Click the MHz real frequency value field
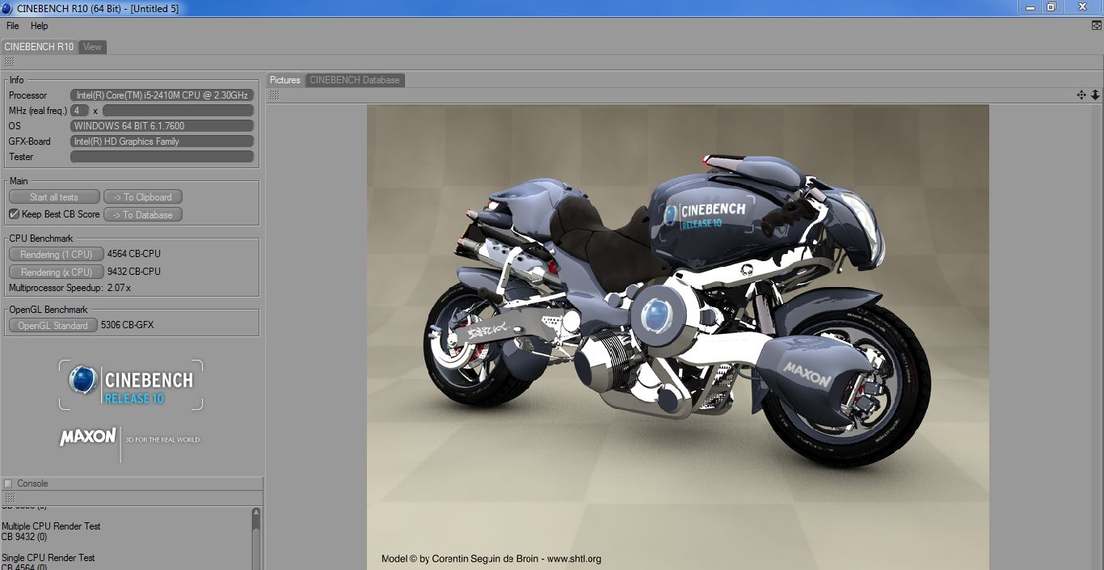Viewport: 1104px width, 570px height. 178,111
